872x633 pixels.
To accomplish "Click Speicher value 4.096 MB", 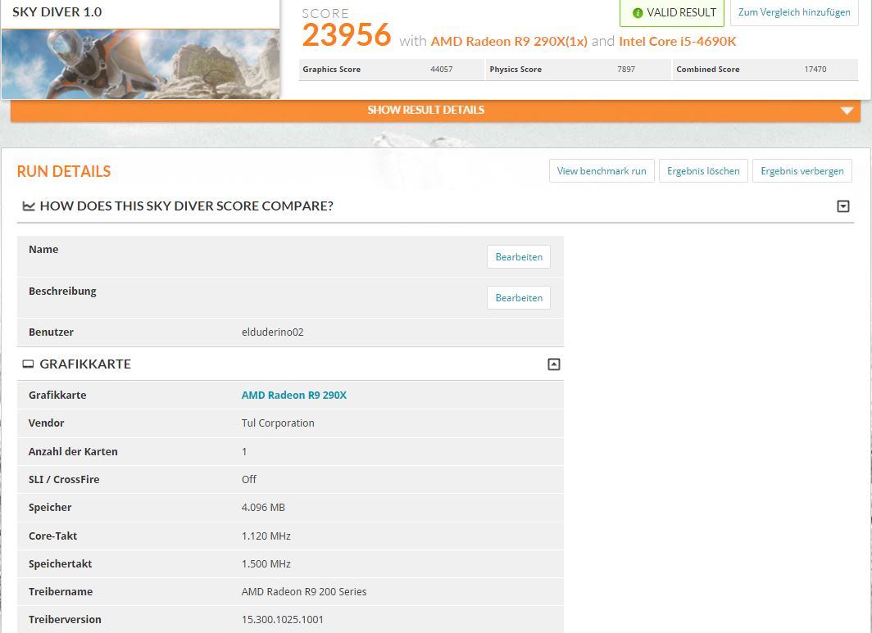I will [263, 508].
